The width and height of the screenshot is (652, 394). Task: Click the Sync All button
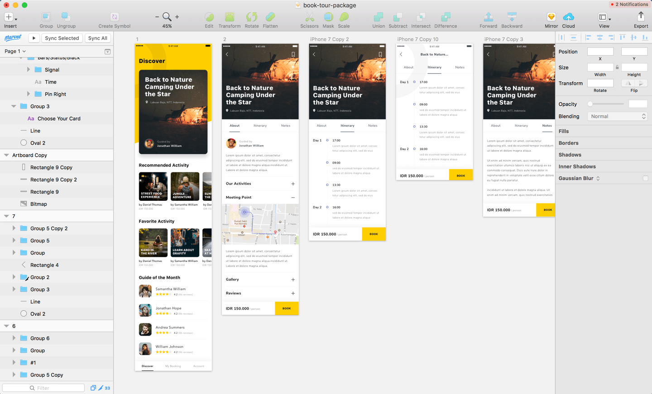[98, 38]
